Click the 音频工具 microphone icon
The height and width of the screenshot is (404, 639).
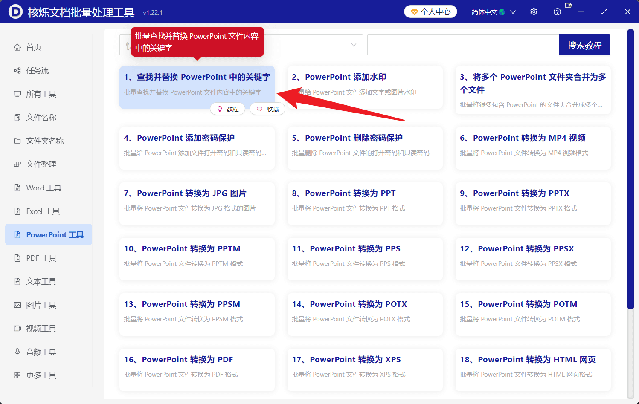point(17,352)
